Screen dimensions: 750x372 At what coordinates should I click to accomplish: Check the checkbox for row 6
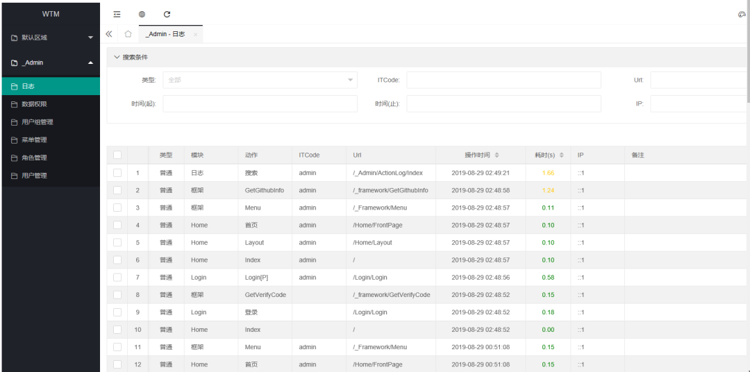[117, 260]
